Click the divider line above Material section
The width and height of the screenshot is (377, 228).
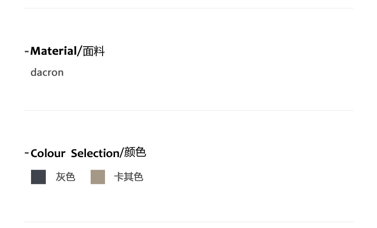pyautogui.click(x=188, y=8)
